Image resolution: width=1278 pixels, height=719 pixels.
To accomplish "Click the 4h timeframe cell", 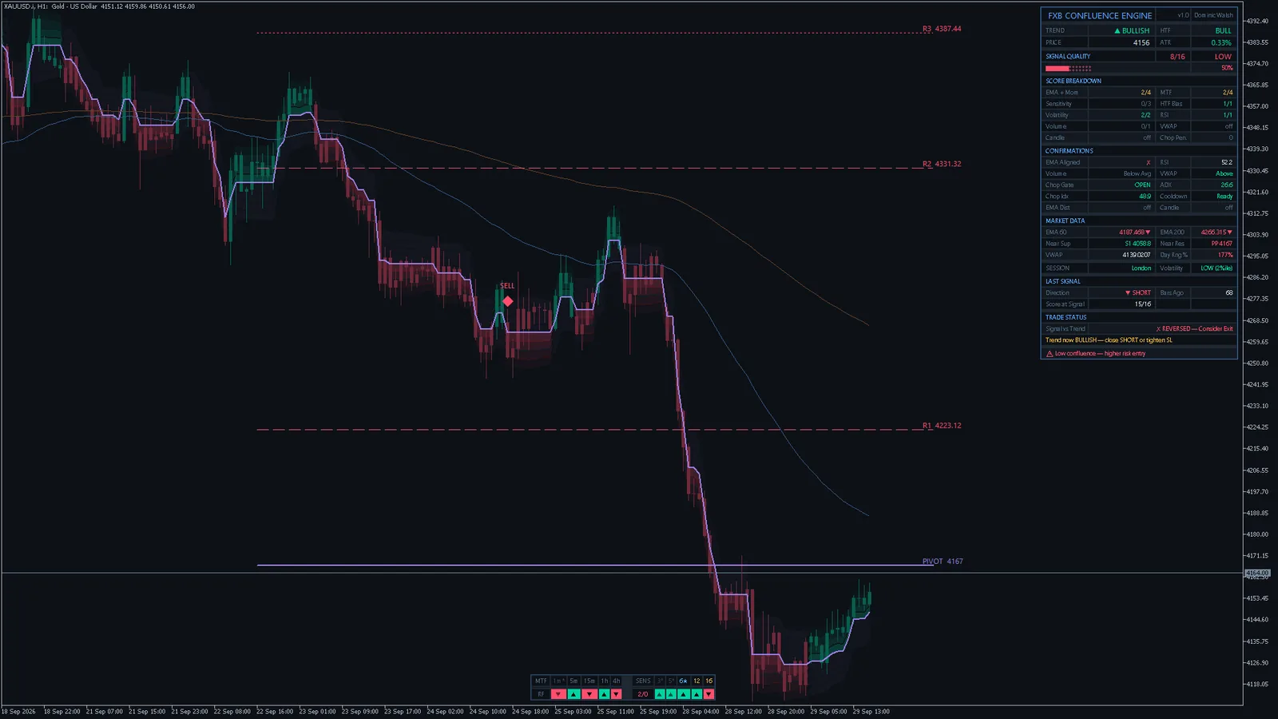I will pos(616,681).
